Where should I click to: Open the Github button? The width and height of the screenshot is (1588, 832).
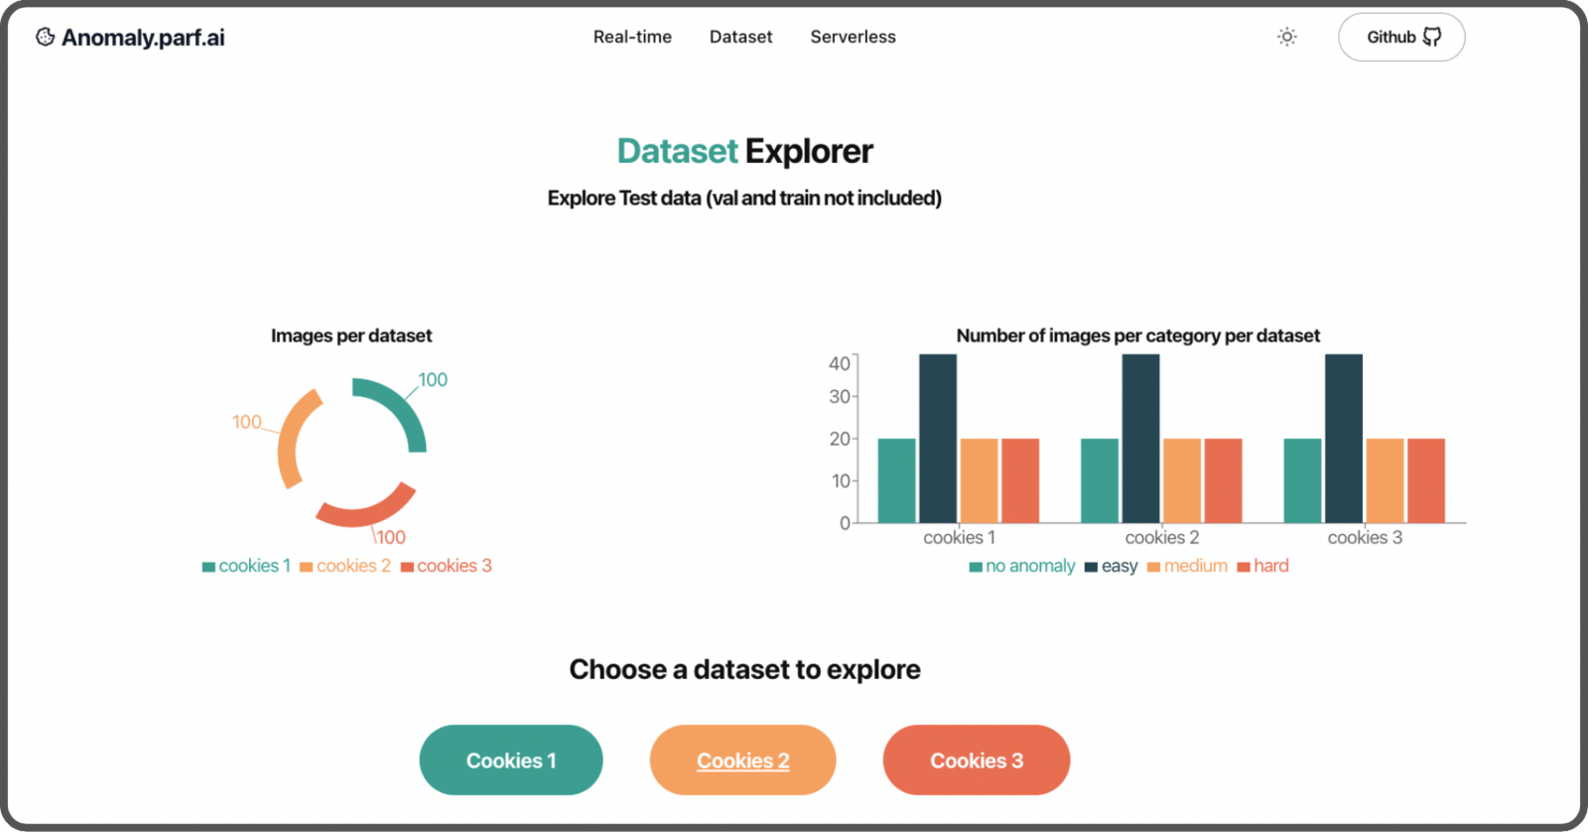[1401, 37]
